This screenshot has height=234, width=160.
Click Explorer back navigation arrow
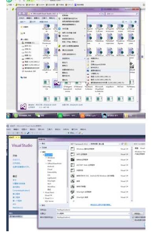(x=20, y=14)
